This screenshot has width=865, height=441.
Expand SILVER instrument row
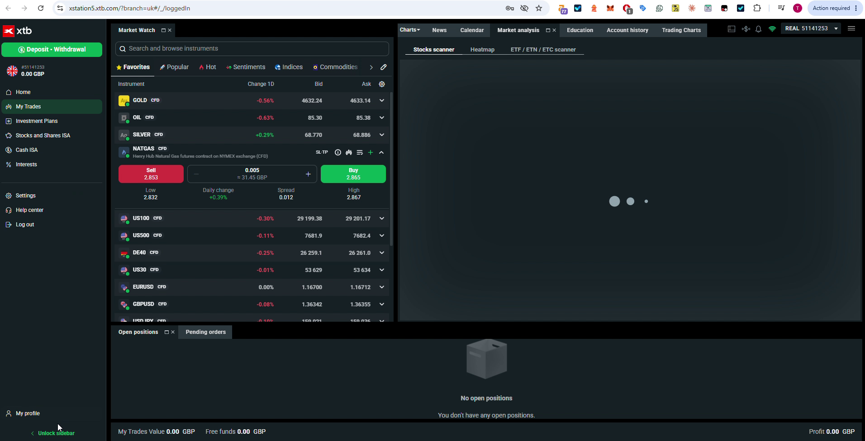[382, 135]
